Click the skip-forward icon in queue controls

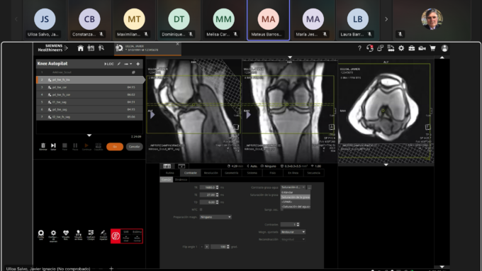53,145
